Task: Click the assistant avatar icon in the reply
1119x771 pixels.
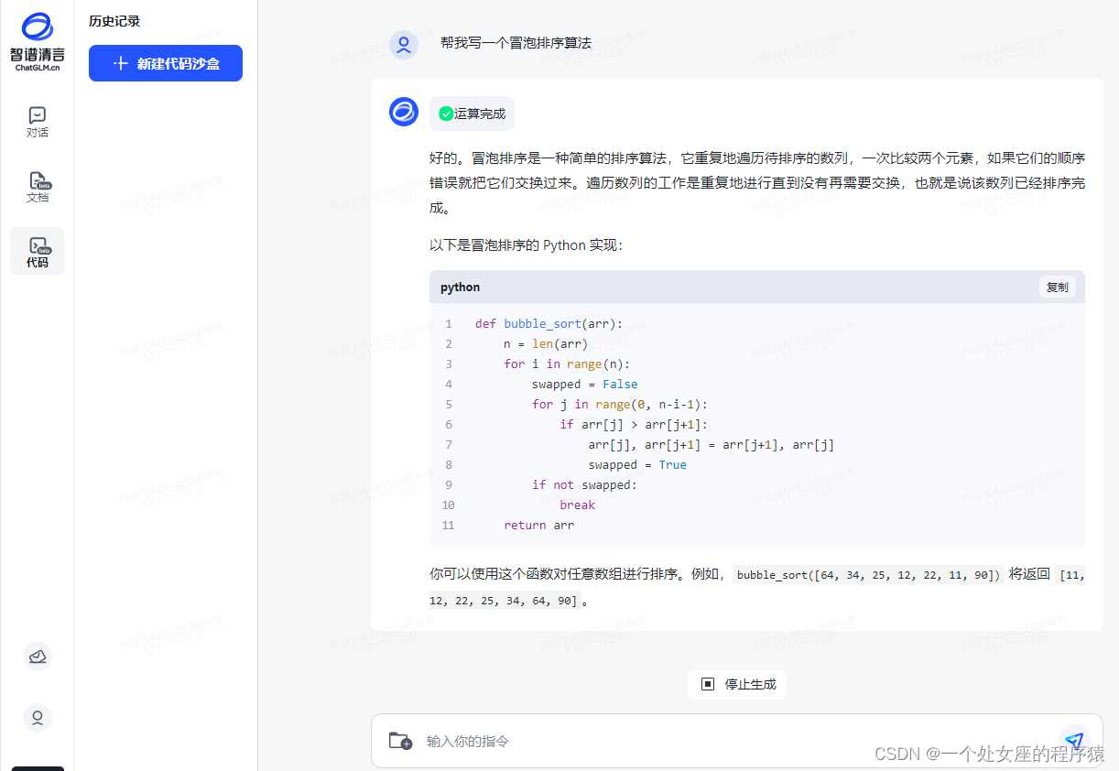Action: 404,112
